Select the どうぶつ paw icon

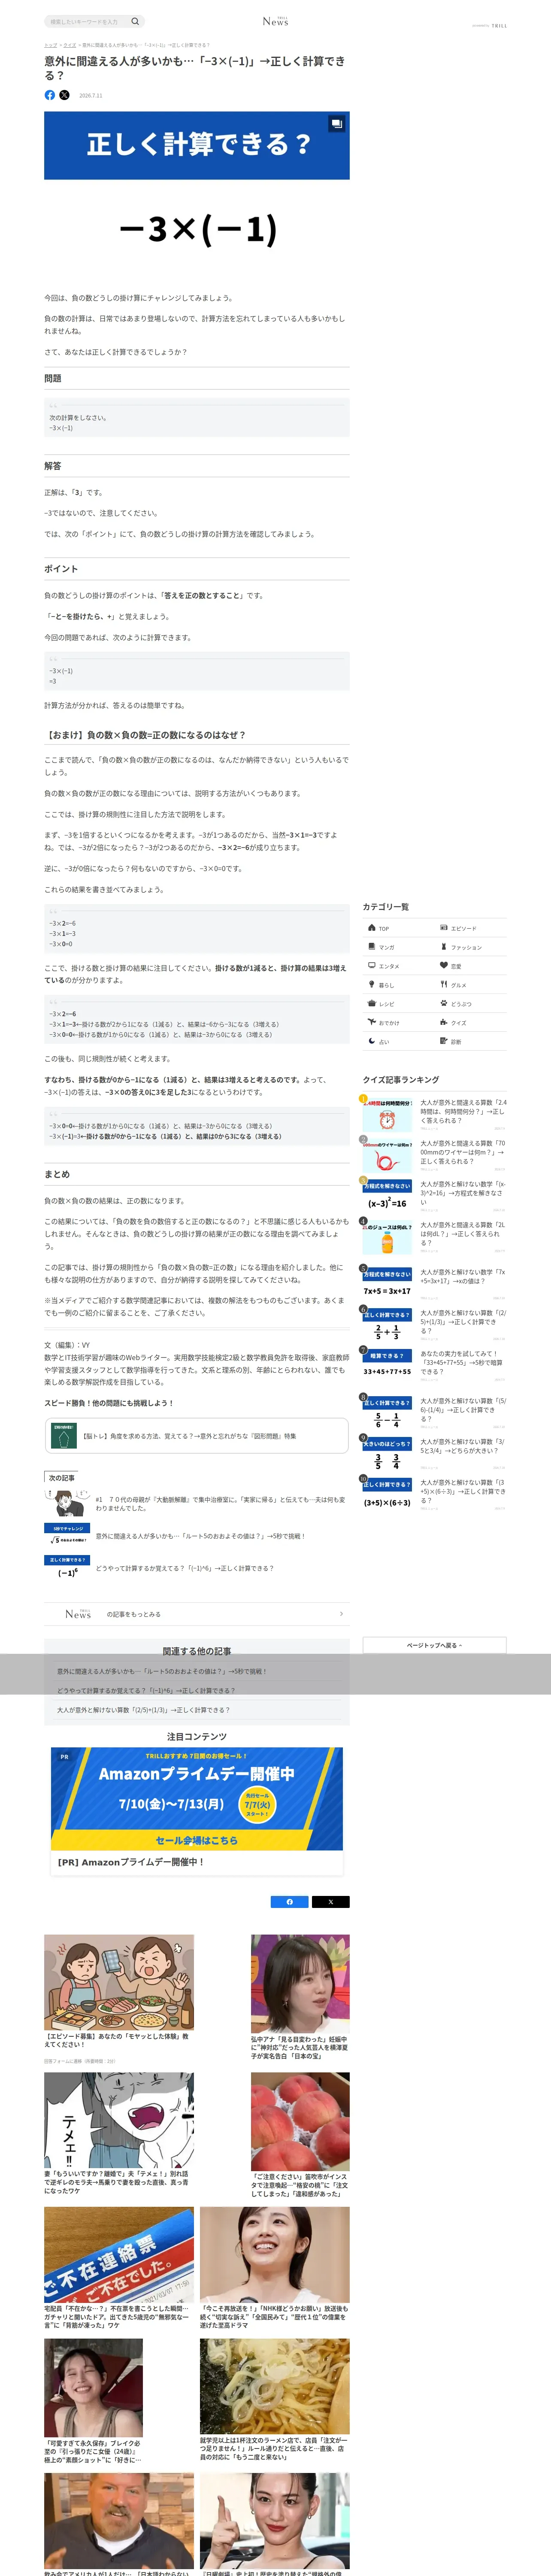tap(444, 1003)
